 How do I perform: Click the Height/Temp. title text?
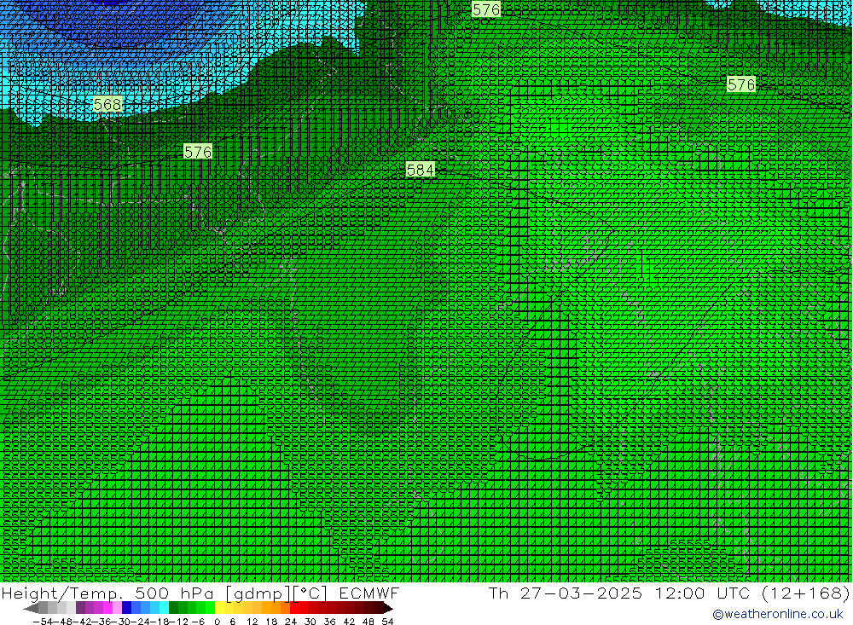point(64,593)
